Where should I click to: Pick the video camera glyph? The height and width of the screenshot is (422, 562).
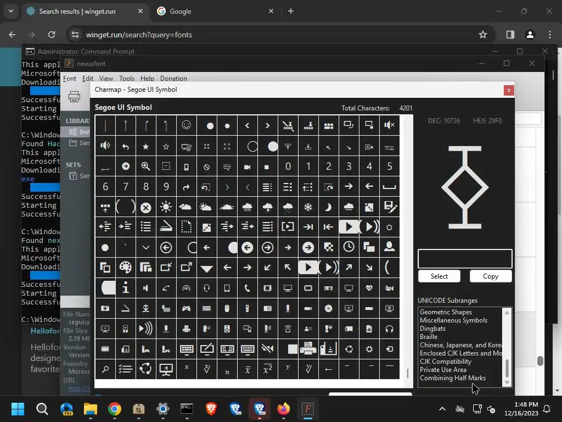(x=248, y=166)
